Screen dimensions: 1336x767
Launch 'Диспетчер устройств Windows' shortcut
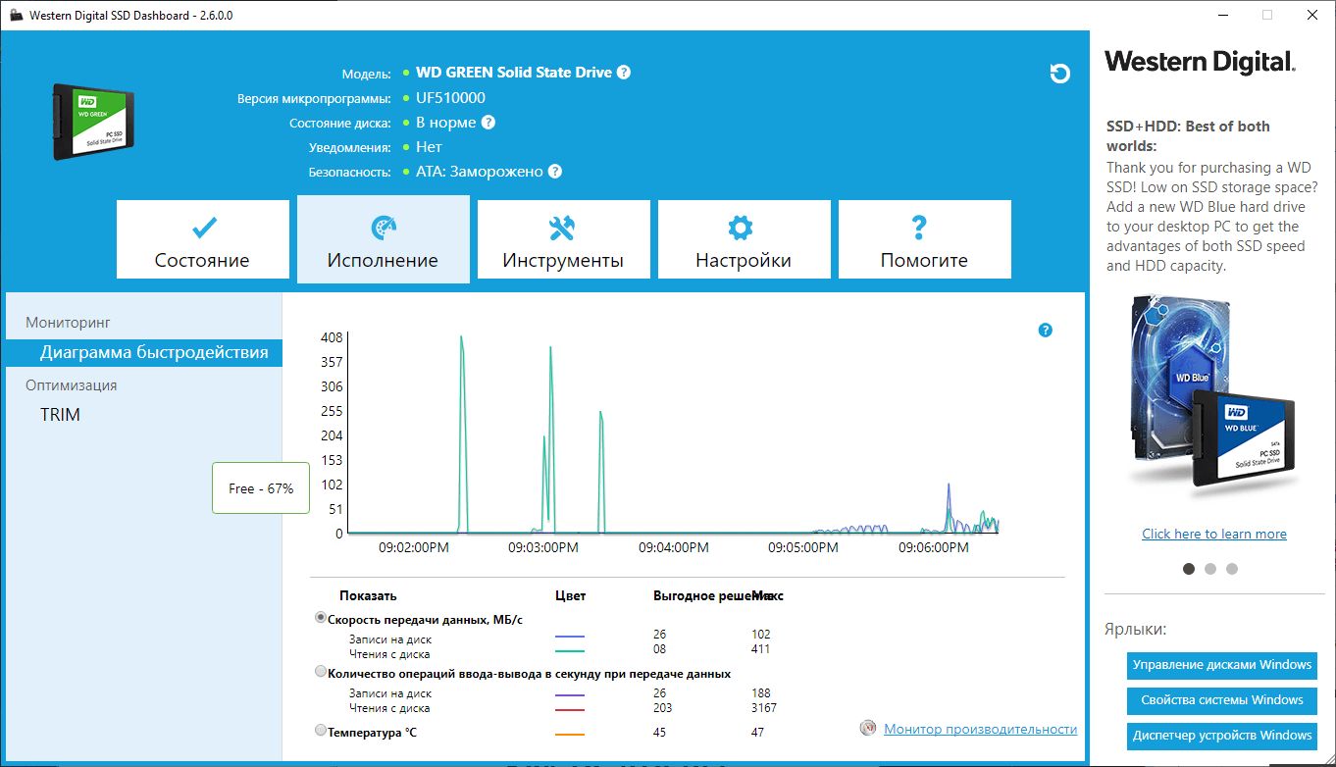pos(1222,736)
